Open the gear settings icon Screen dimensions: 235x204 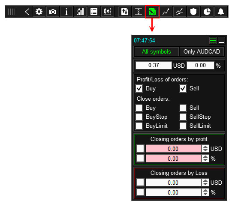coord(39,12)
